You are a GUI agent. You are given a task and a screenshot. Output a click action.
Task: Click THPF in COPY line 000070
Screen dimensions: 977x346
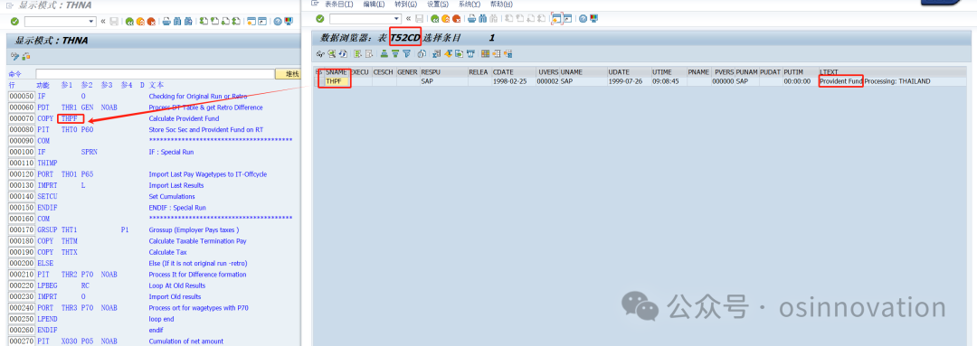click(69, 118)
